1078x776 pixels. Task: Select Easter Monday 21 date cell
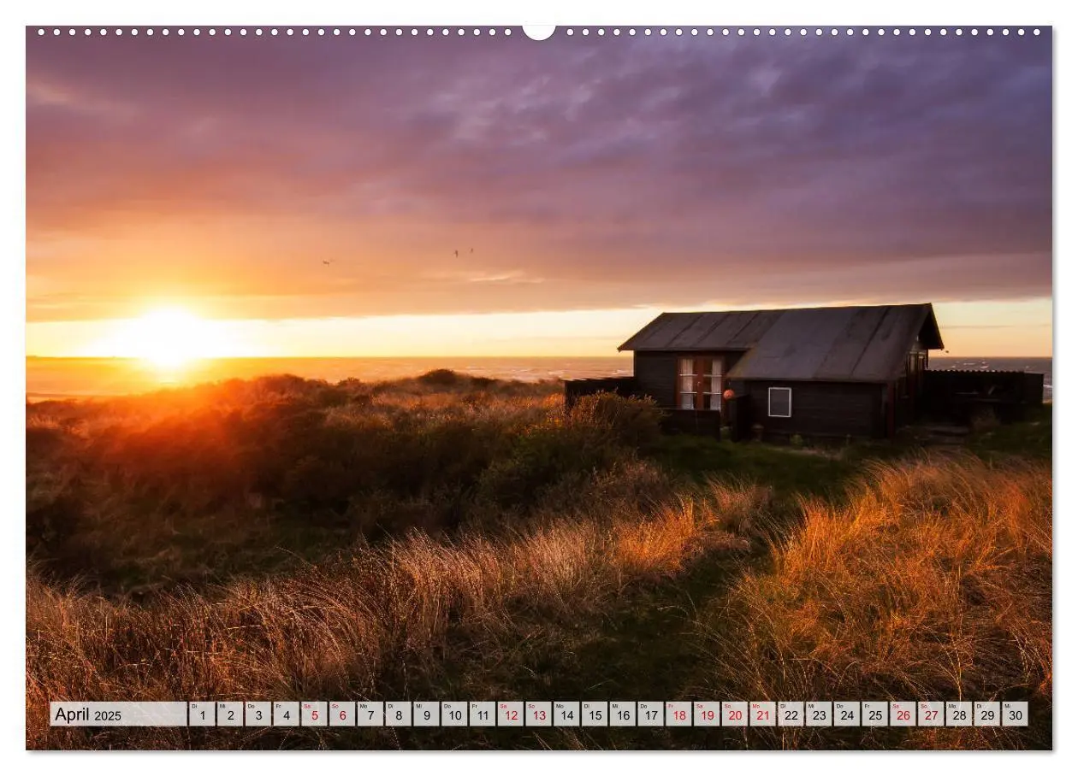pos(763,714)
